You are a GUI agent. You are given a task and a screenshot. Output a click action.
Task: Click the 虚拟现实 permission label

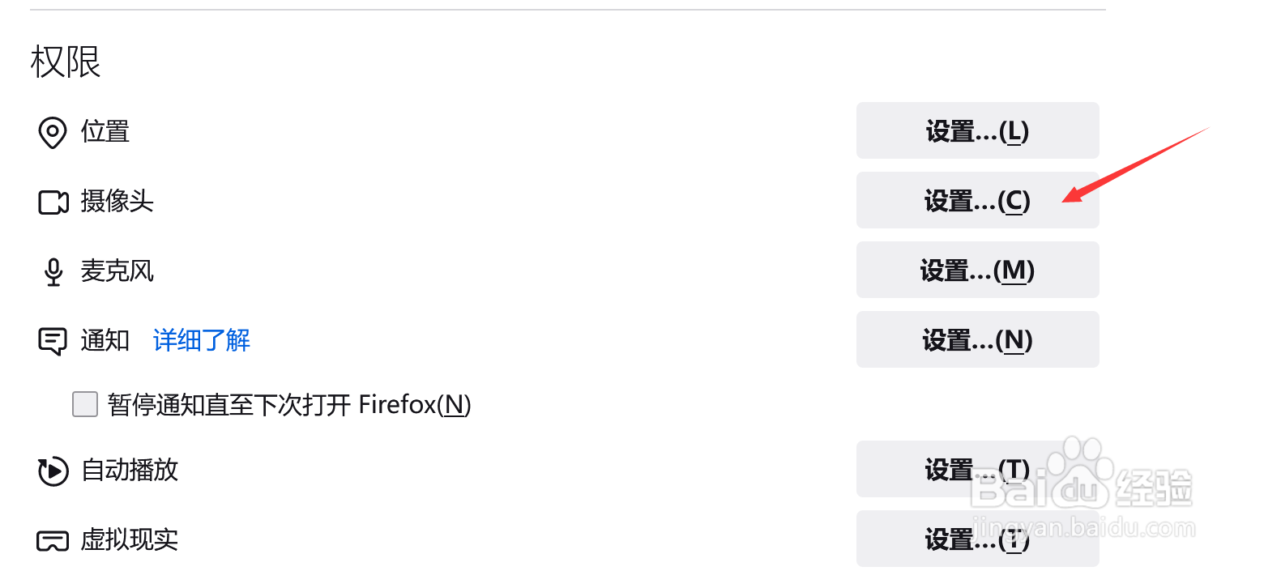pyautogui.click(x=130, y=539)
